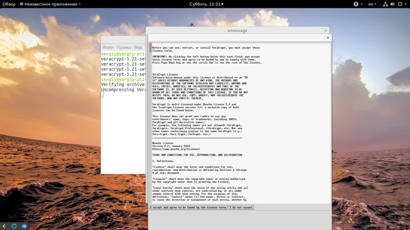Image resolution: width=410 pixels, height=230 pixels.
Task: Click the accessibility icon in top bar
Action: pyautogui.click(x=355, y=4)
